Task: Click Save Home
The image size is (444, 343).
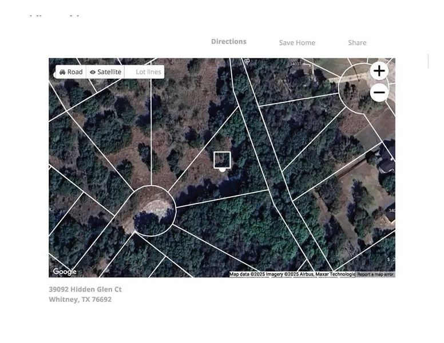Action: [297, 43]
